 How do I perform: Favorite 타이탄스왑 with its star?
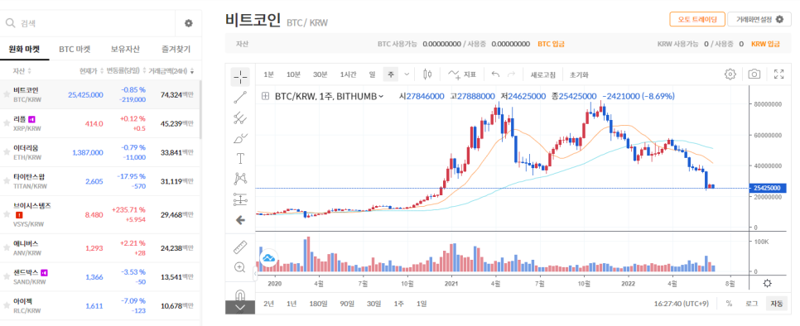7,181
